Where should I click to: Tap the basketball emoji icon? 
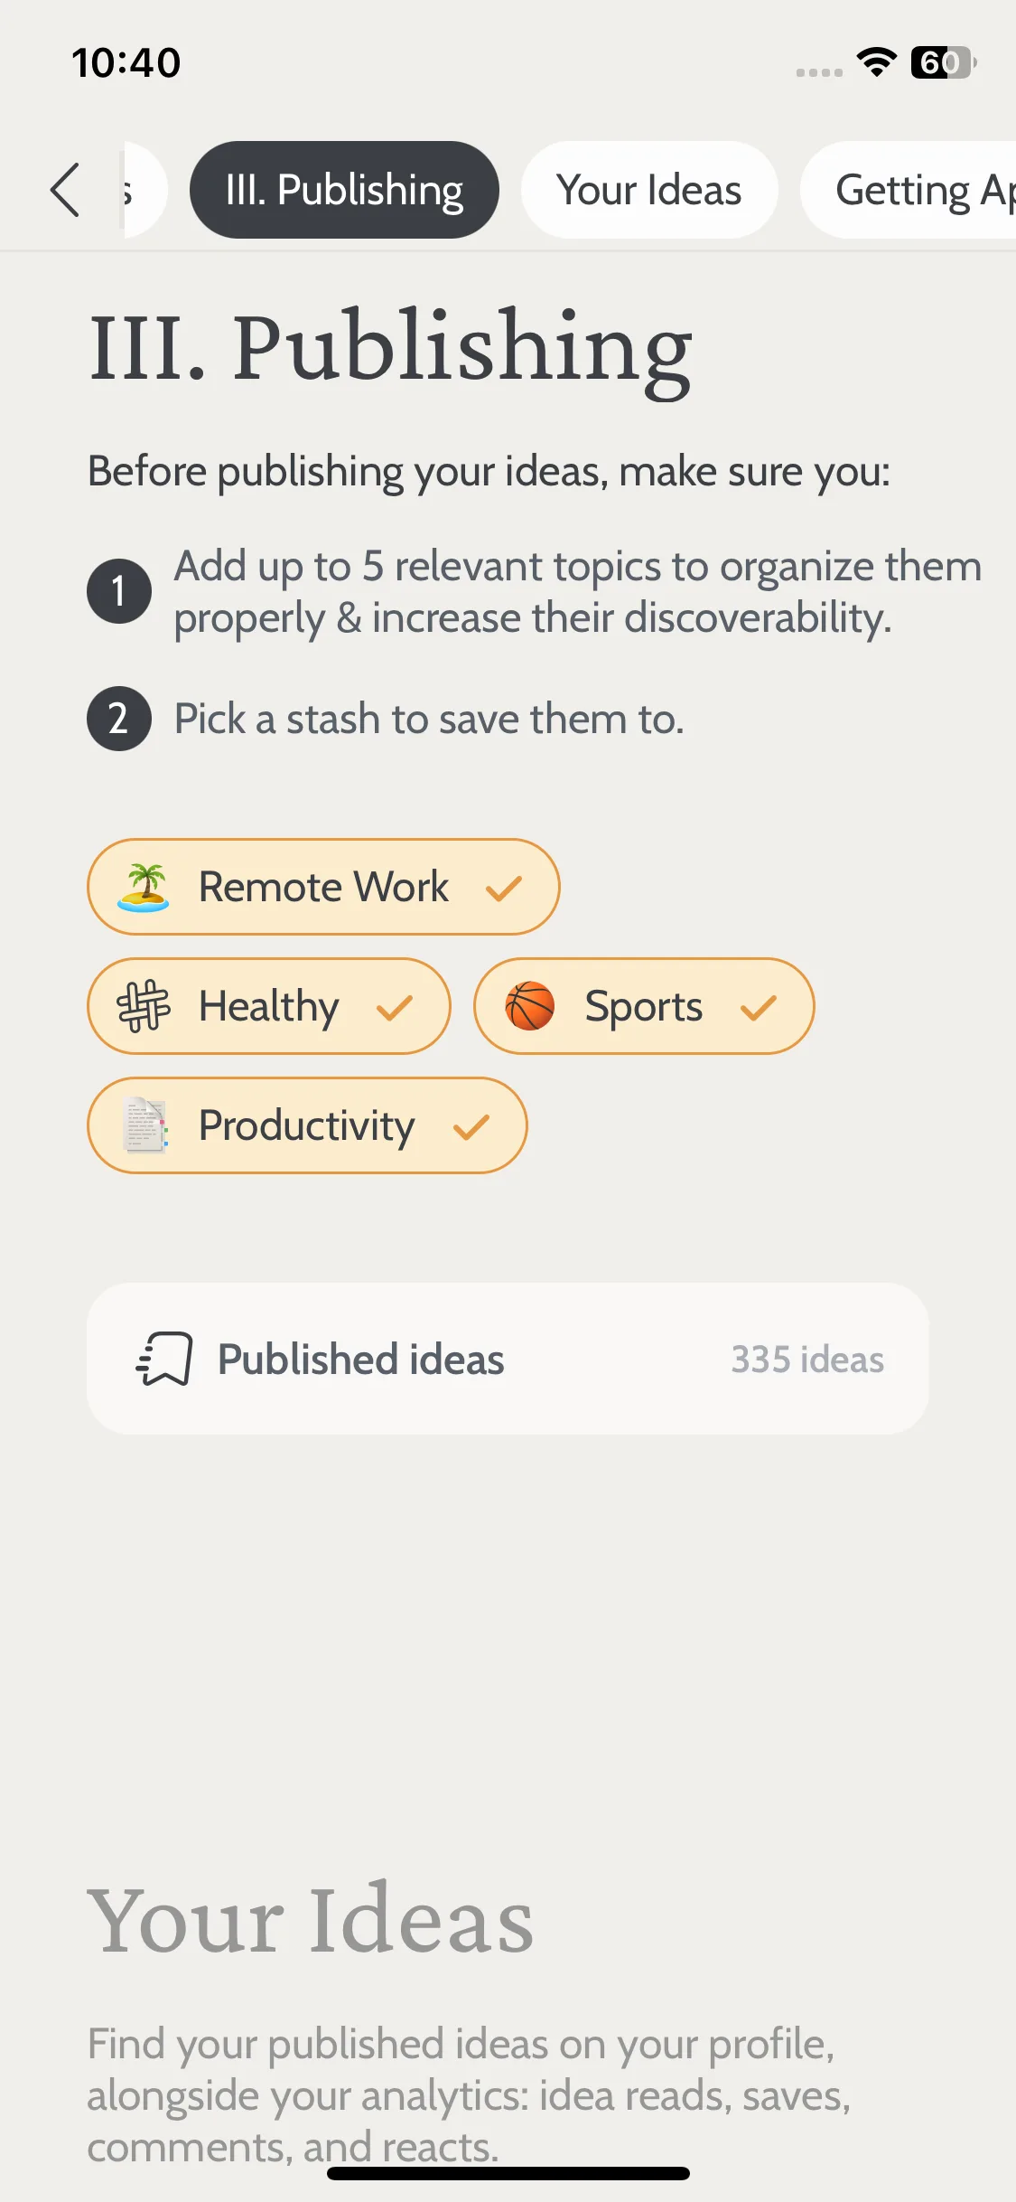pos(530,1006)
